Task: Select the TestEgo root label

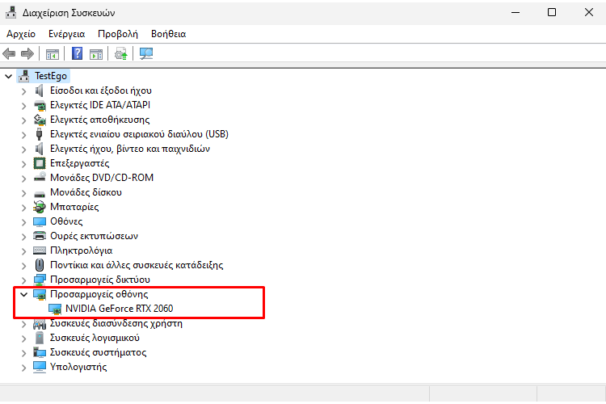Action: tap(51, 76)
